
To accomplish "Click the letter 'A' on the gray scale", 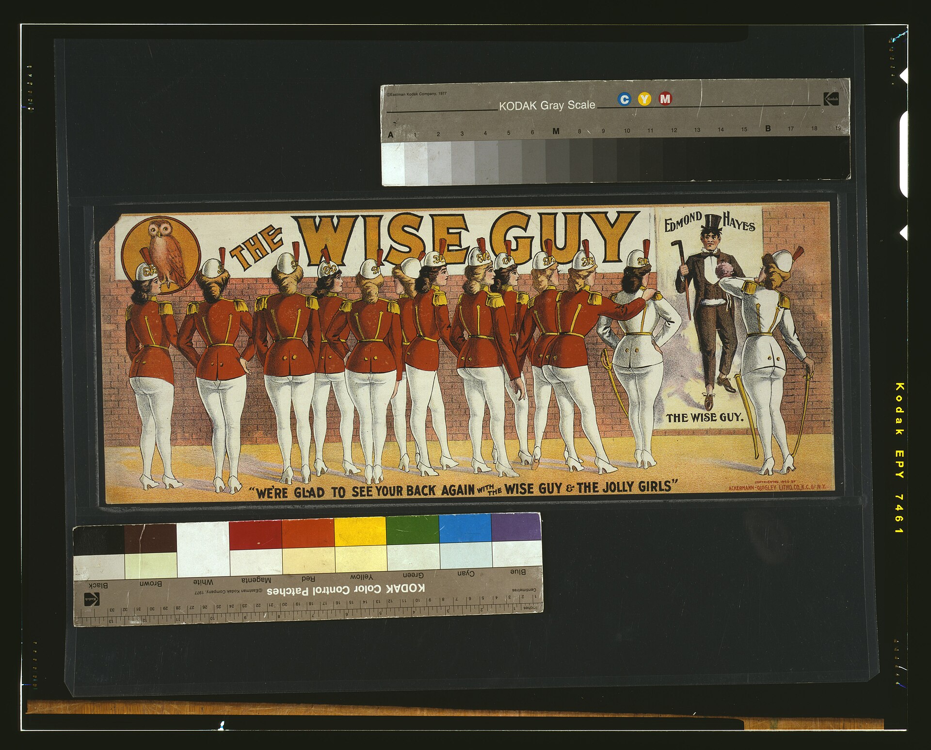I will (x=391, y=135).
